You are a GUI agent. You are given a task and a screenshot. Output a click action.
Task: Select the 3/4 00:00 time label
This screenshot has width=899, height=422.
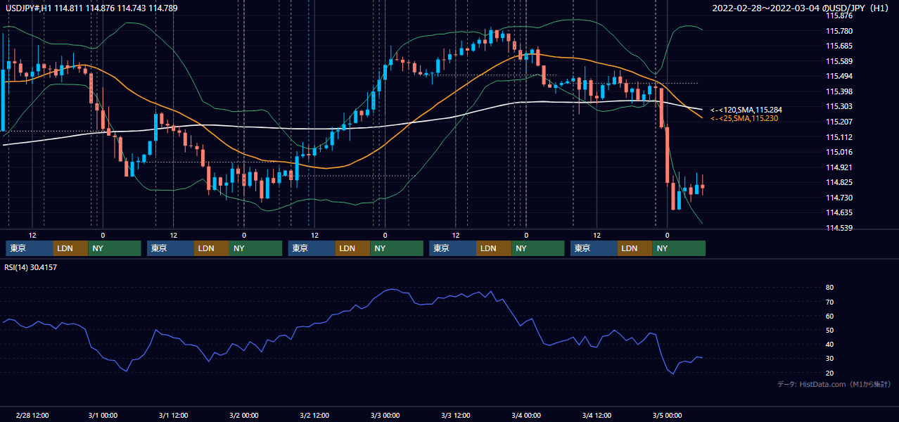coord(526,416)
